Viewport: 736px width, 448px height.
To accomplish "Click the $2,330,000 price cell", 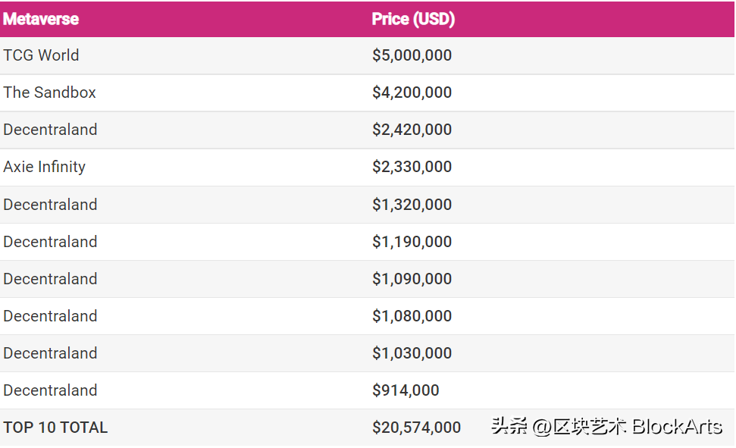I will click(x=412, y=167).
